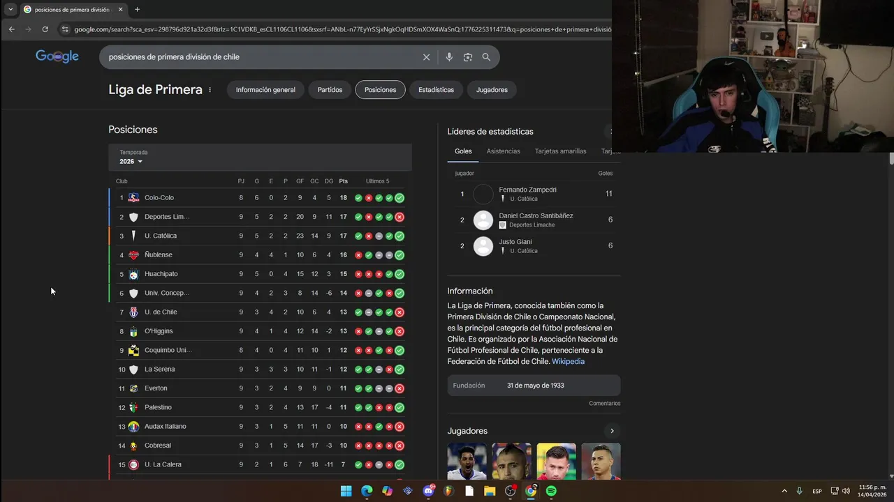Open the Windows Start menu
The image size is (894, 502).
[x=346, y=491]
